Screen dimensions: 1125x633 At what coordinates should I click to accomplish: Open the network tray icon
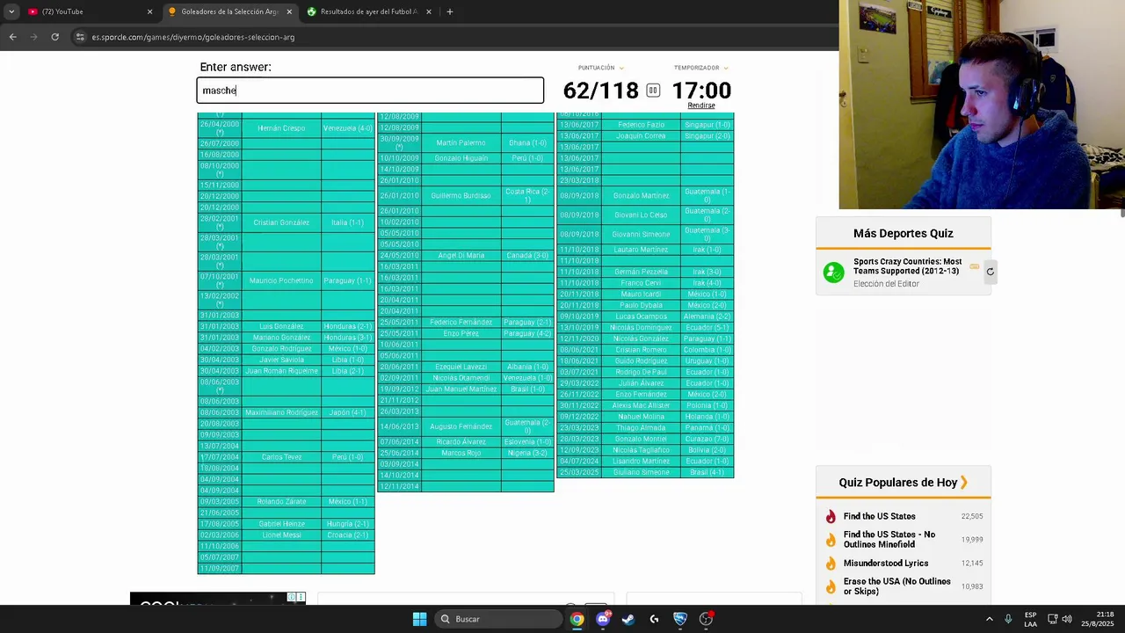1053,619
